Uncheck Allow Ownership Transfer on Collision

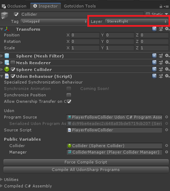69,101
